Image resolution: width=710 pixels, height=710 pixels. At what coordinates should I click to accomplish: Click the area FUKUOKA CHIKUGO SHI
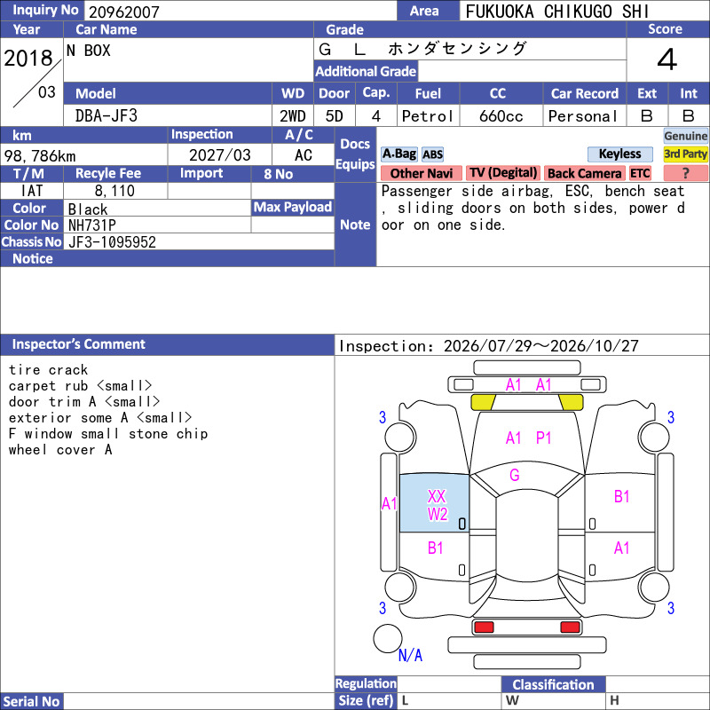(x=557, y=12)
